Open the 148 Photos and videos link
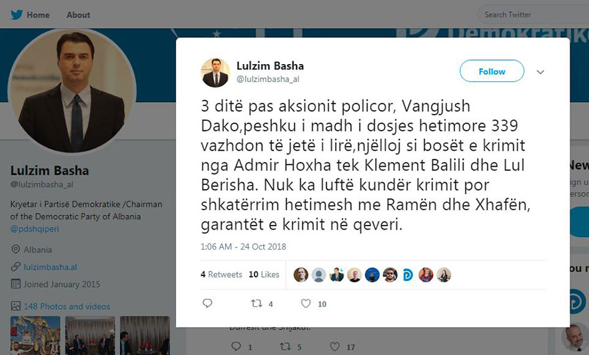Viewport: 589px width, 355px height. pyautogui.click(x=67, y=306)
